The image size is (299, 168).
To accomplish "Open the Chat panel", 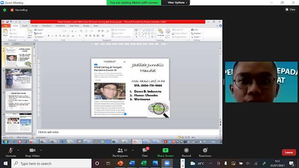I will [145, 152].
